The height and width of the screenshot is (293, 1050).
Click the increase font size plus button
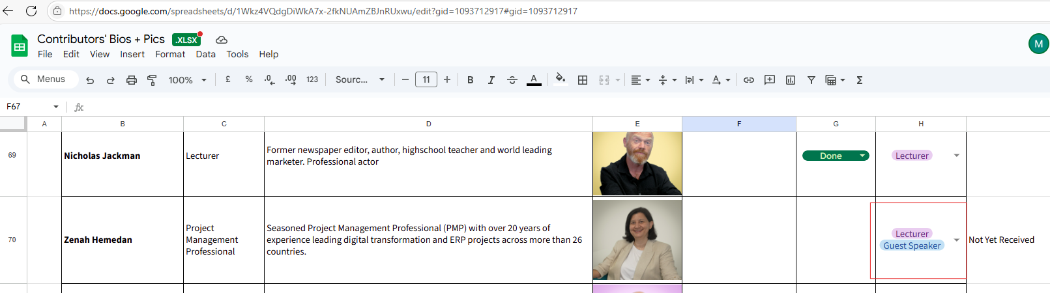447,79
